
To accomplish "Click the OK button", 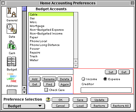I will (x=61, y=100).
